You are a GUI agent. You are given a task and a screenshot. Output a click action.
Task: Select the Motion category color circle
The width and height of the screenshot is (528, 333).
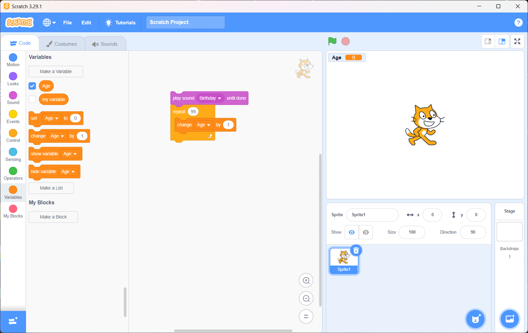click(x=13, y=58)
